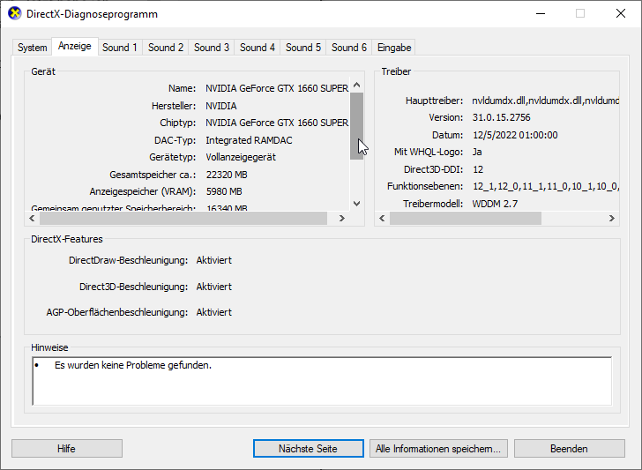Click Gerät vertical scrollbar thumb
The image size is (642, 470).
point(356,126)
